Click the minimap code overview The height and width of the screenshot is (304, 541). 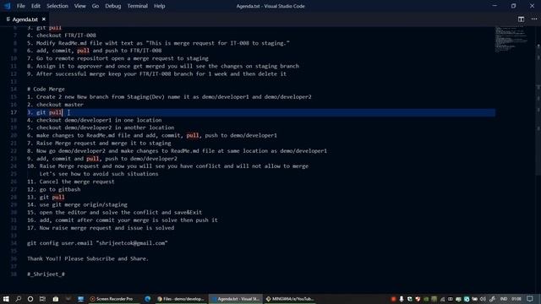[511, 39]
